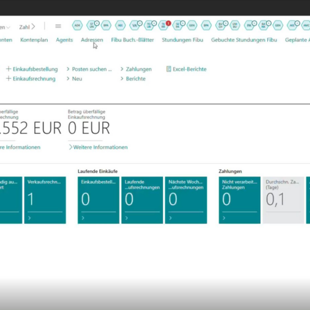310x310 pixels.
Task: Open the Kontenplan menu item
Action: click(x=34, y=40)
